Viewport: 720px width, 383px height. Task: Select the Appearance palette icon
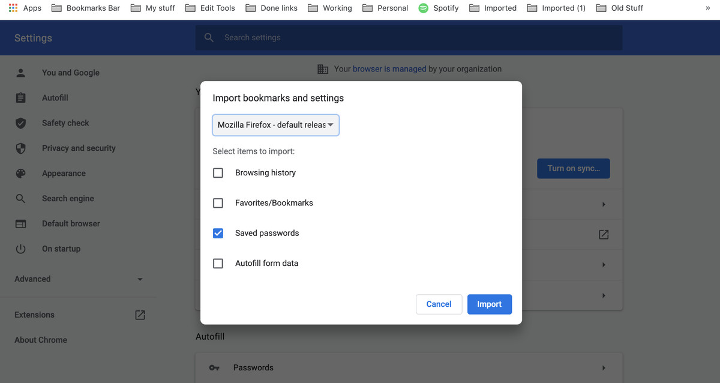[21, 173]
